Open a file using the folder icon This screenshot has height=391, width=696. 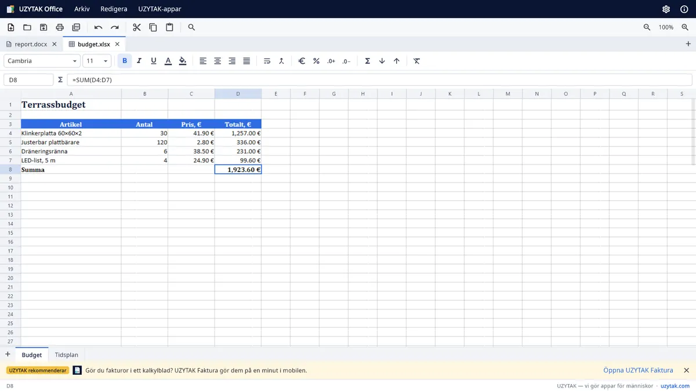tap(27, 27)
